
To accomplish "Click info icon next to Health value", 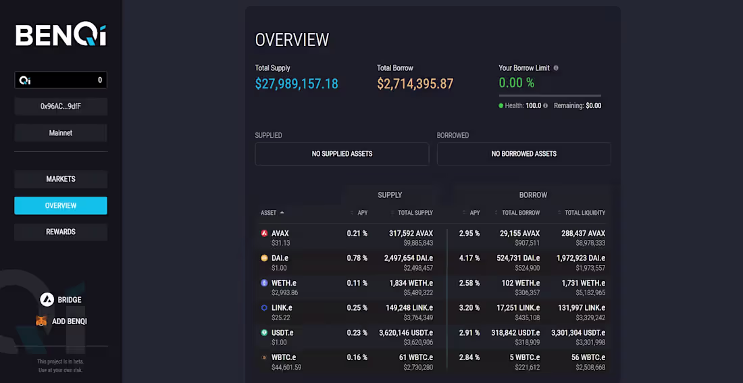I will click(545, 105).
